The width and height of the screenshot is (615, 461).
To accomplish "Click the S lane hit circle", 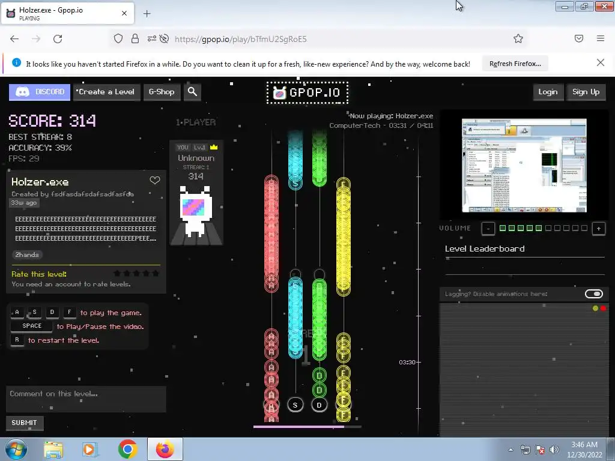I will (x=295, y=405).
